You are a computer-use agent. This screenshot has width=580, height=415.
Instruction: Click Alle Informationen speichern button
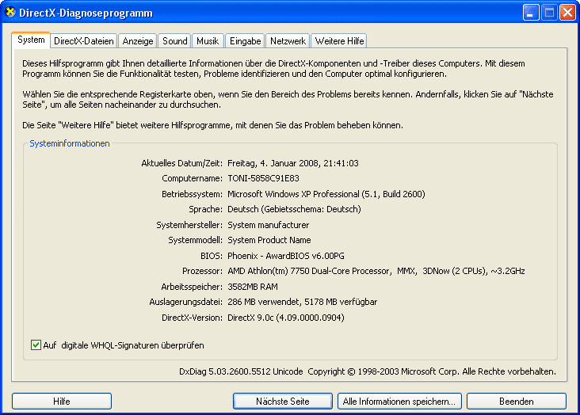click(x=399, y=402)
